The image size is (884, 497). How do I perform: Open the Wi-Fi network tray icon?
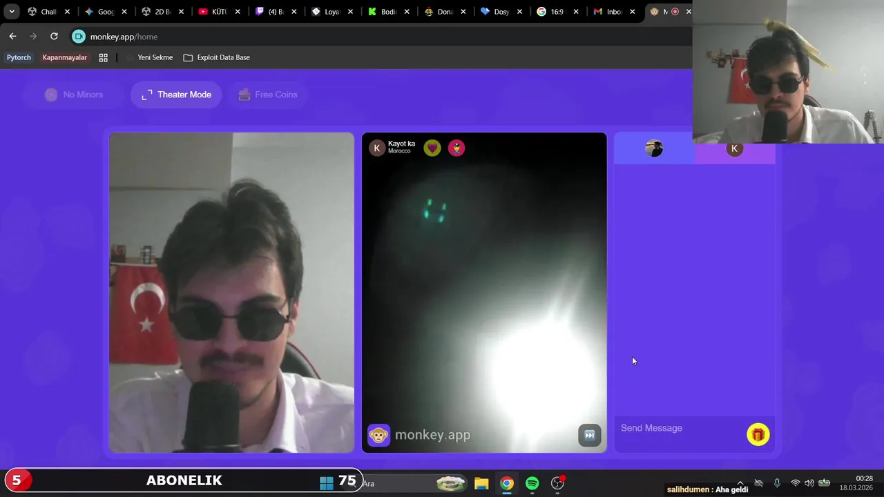coord(795,483)
